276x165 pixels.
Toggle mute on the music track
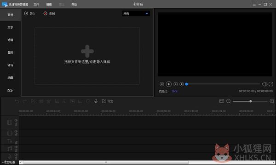coord(16,147)
